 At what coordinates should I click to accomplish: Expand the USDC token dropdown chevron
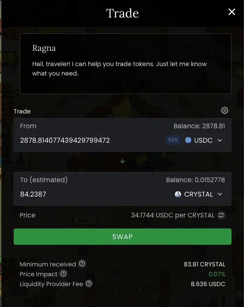pyautogui.click(x=220, y=140)
